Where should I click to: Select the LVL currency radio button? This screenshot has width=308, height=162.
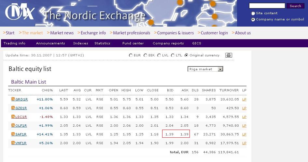pyautogui.click(x=159, y=55)
